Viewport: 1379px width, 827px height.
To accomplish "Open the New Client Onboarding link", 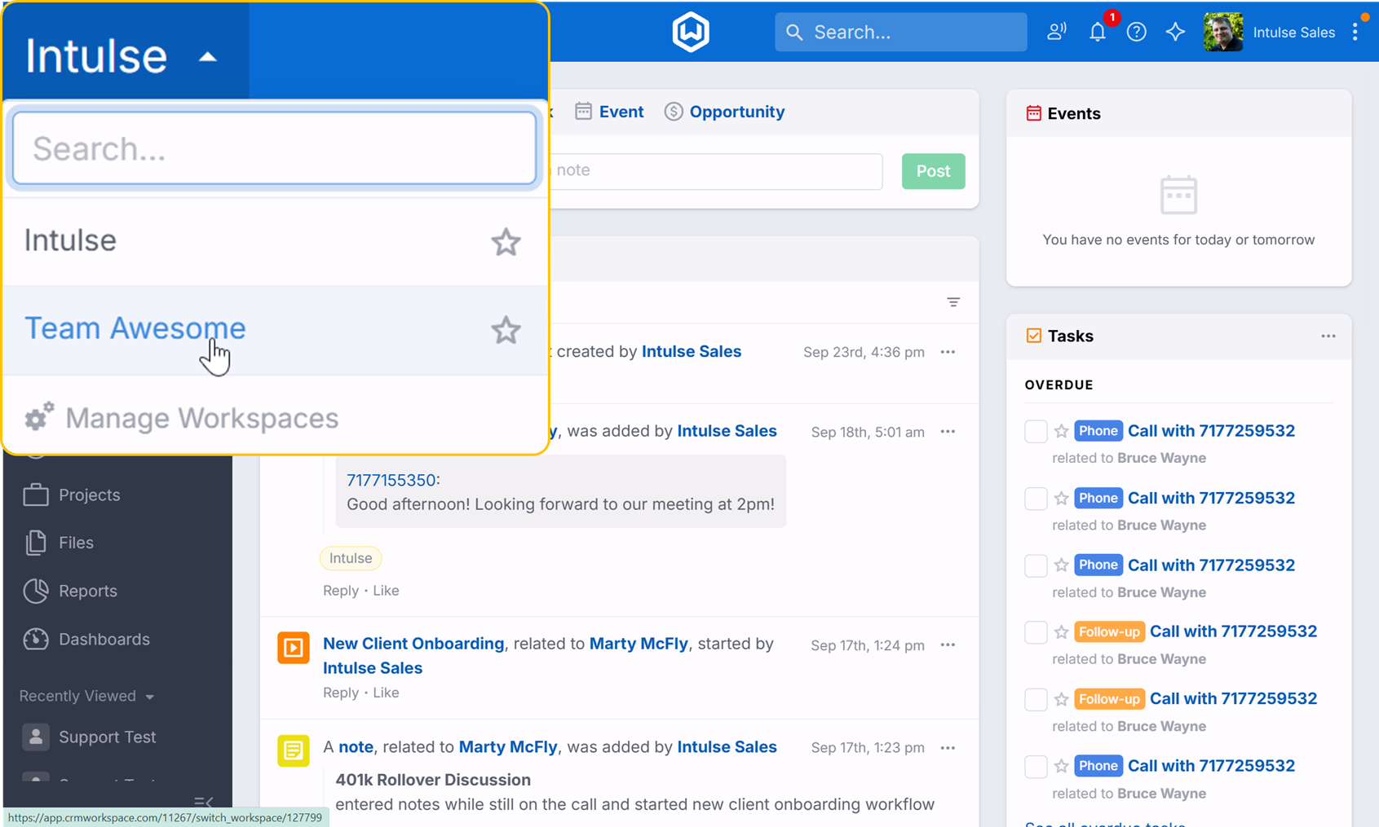I will pyautogui.click(x=413, y=644).
